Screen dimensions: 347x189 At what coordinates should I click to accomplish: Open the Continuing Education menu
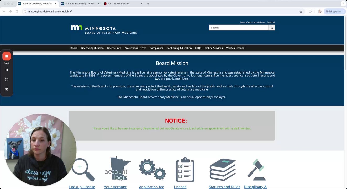(179, 48)
